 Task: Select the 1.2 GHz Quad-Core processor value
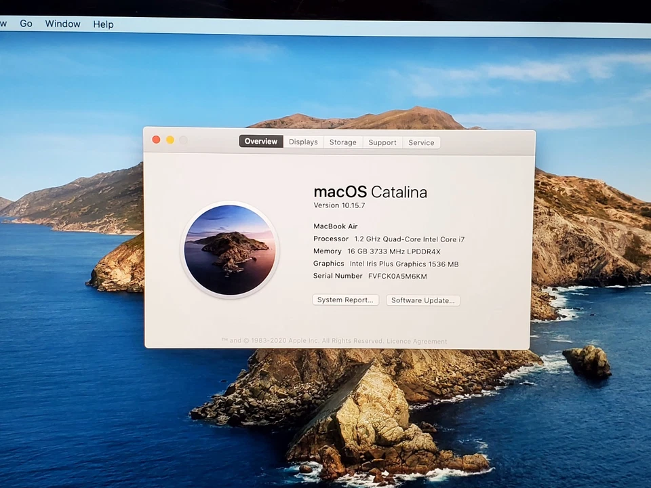pos(410,239)
